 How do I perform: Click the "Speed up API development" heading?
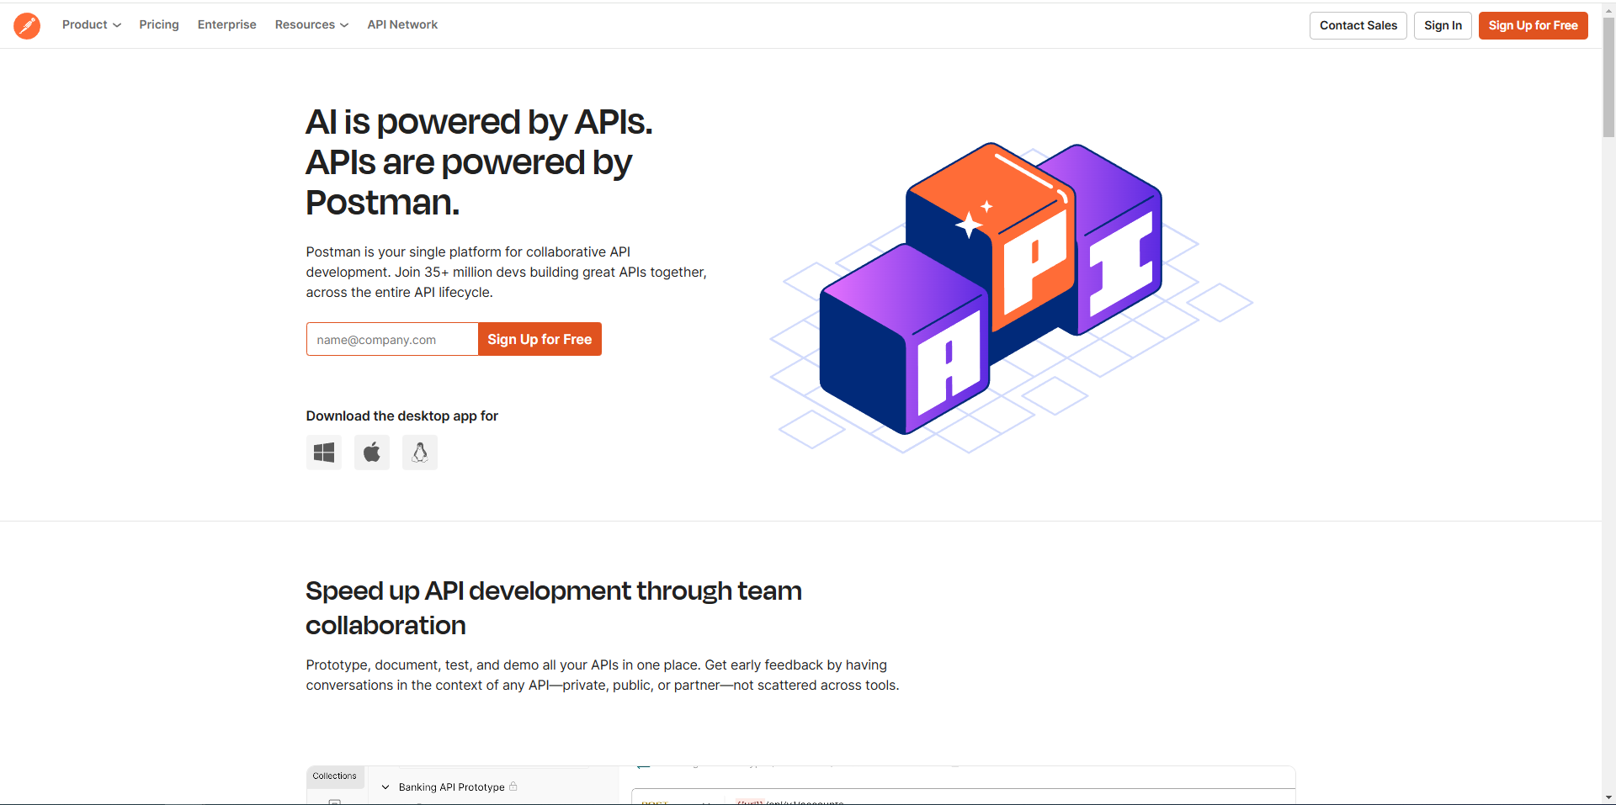(x=554, y=608)
